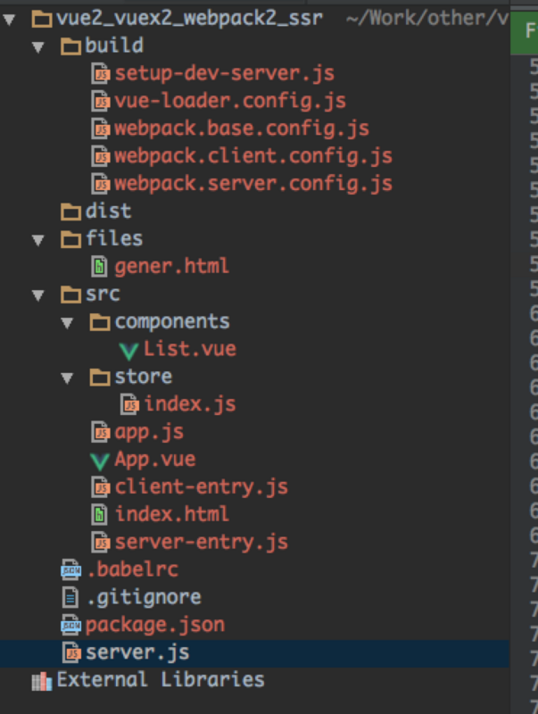This screenshot has height=714, width=538.
Task: Click the JS icon of store index.js
Action: coord(129,405)
